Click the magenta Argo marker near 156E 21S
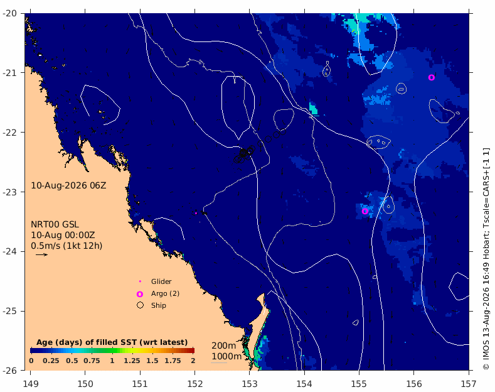Image resolution: width=495 pixels, height=392 pixels. point(432,77)
